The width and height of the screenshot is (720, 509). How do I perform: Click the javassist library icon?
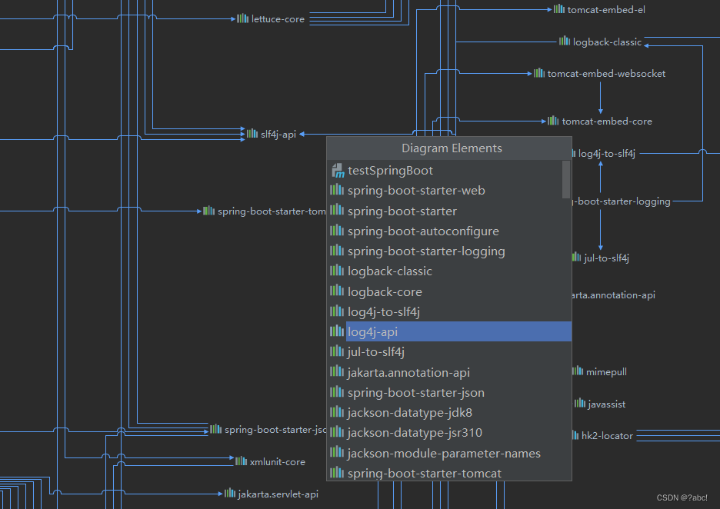click(x=580, y=404)
